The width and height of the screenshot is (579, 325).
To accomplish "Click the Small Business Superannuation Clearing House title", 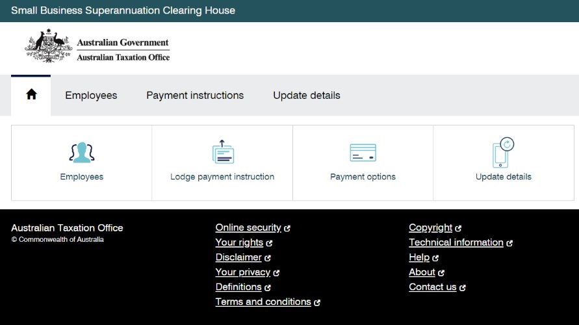I will click(123, 10).
